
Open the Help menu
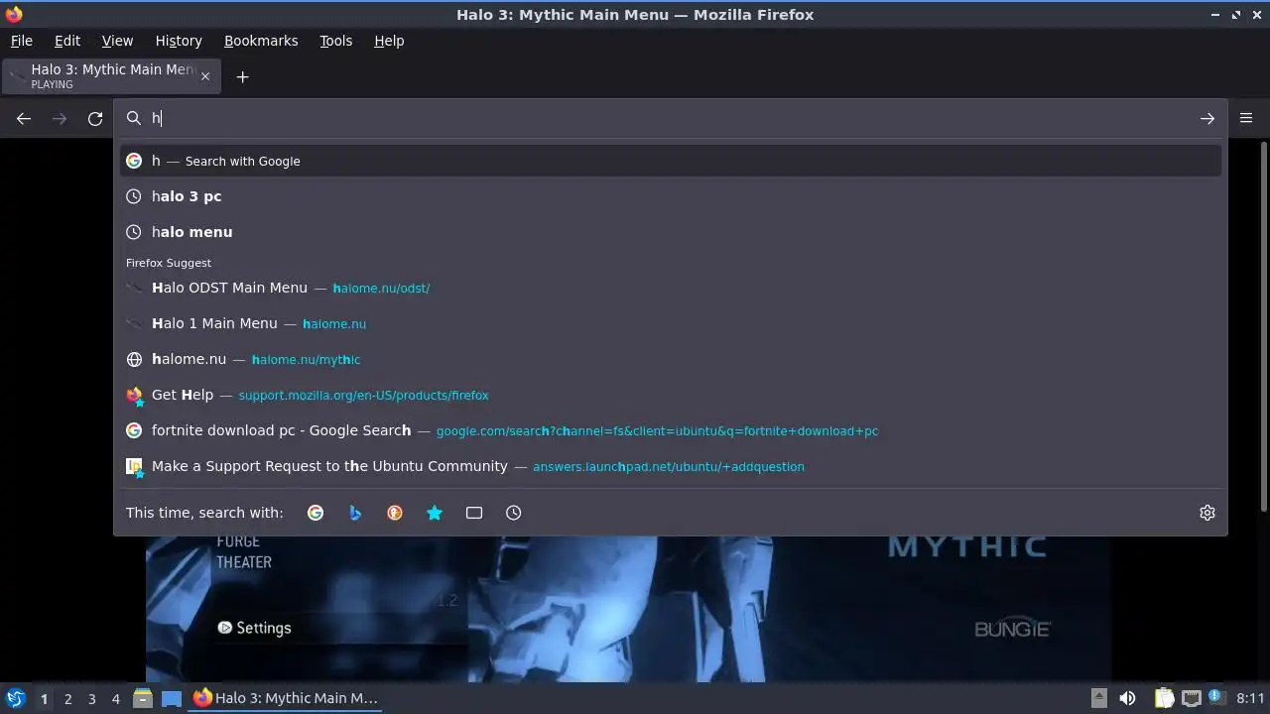point(389,41)
